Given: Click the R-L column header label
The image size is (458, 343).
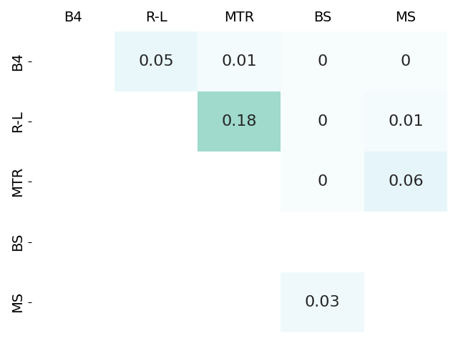Looking at the screenshot, I should pos(156,17).
